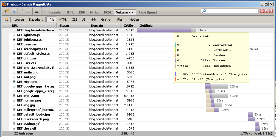The height and width of the screenshot is (137, 276).
Task: Click the lines icon for command line
Action: click(37, 11)
